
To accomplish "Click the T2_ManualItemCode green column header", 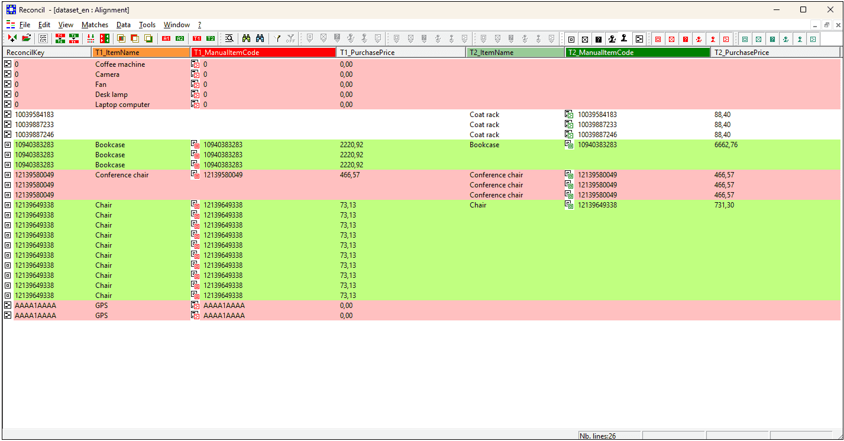I will pyautogui.click(x=637, y=53).
